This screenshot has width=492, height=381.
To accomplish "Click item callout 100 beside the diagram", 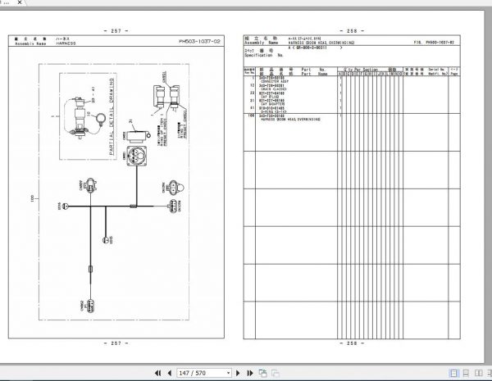I will coord(32,198).
